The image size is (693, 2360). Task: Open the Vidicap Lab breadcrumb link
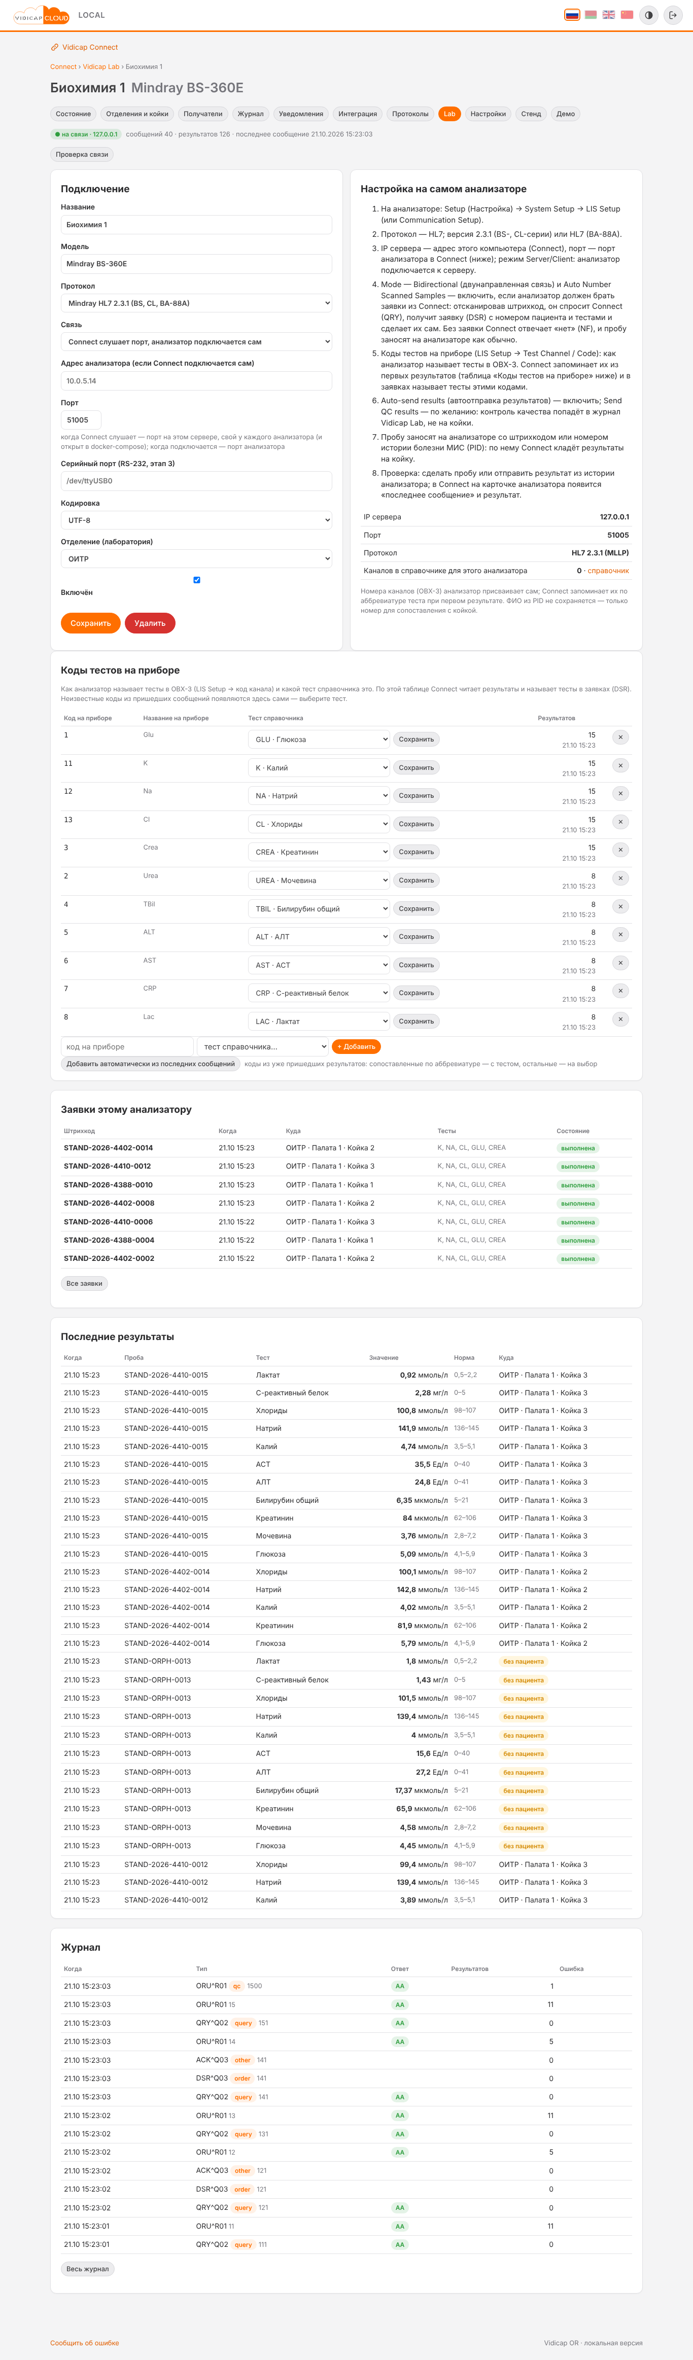(x=101, y=67)
